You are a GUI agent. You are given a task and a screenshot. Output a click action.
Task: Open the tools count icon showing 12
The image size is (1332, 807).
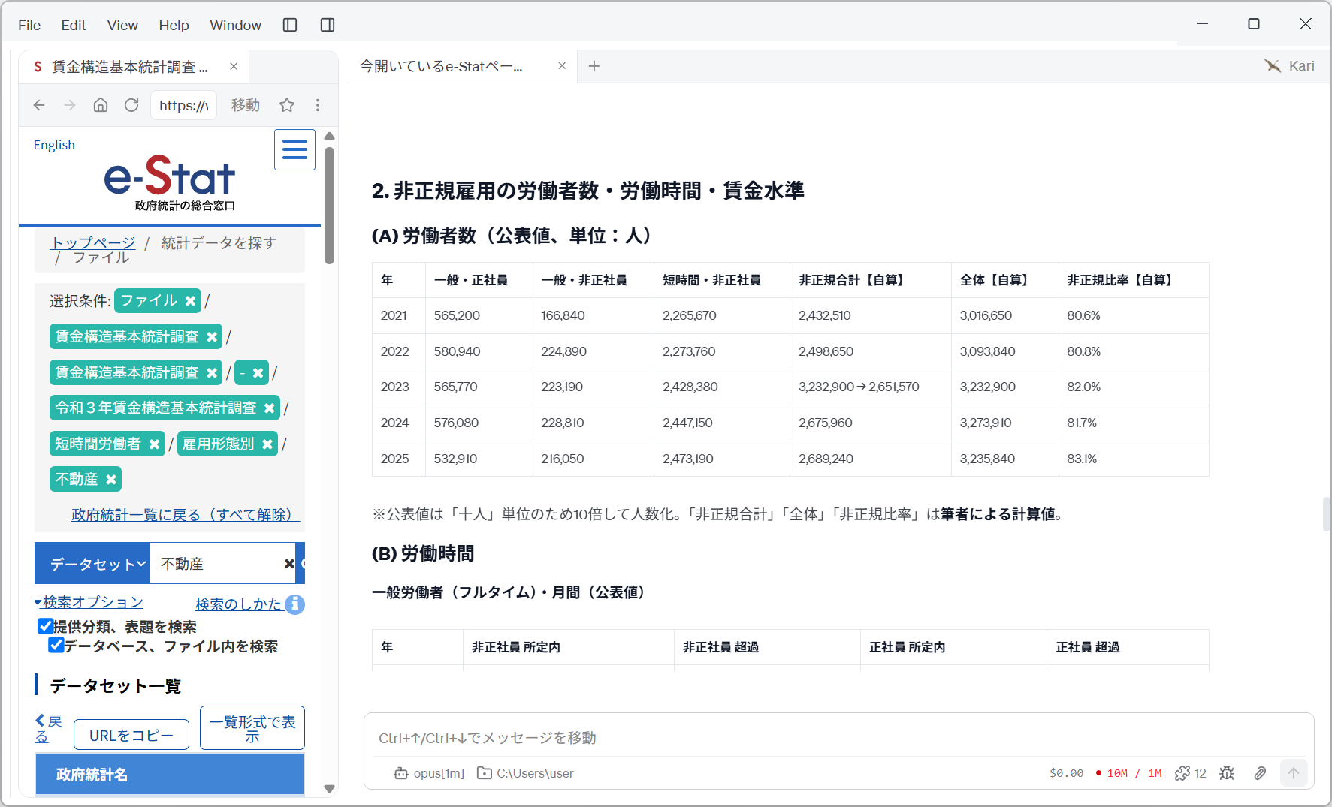[1190, 773]
